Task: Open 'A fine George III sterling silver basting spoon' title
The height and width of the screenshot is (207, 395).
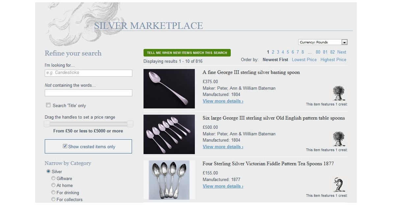Action: pos(251,72)
